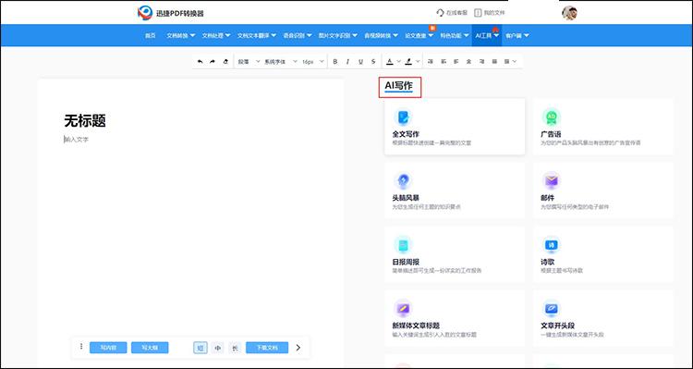Viewport: 693px width, 369px height.
Task: Click the 头脑风暴 lightning icon
Action: point(403,180)
